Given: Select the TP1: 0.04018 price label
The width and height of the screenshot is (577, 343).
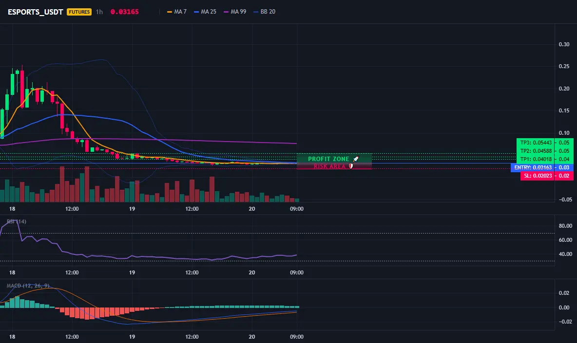Looking at the screenshot, I should click(536, 159).
